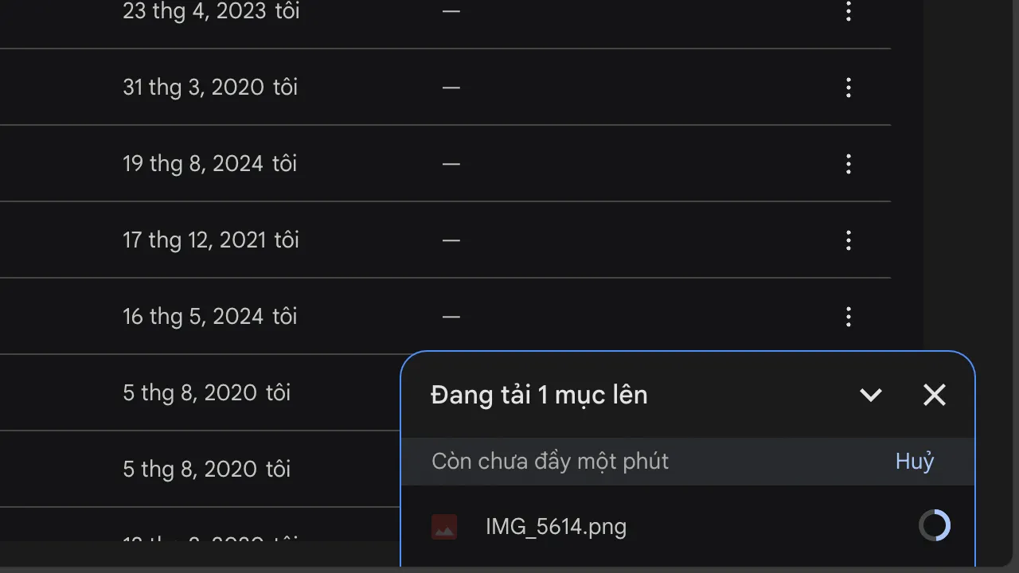This screenshot has width=1019, height=573.
Task: Open the options menu for 17 thg 12, 2021 row
Action: pyautogui.click(x=849, y=240)
